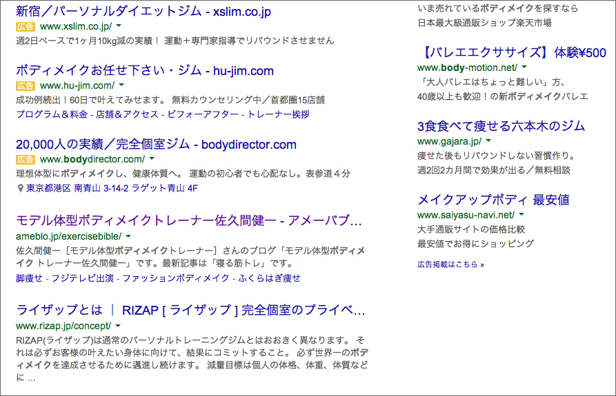The image size is (616, 396).
Task: Open the 店舗&アクセス sitelink
Action: [127, 114]
